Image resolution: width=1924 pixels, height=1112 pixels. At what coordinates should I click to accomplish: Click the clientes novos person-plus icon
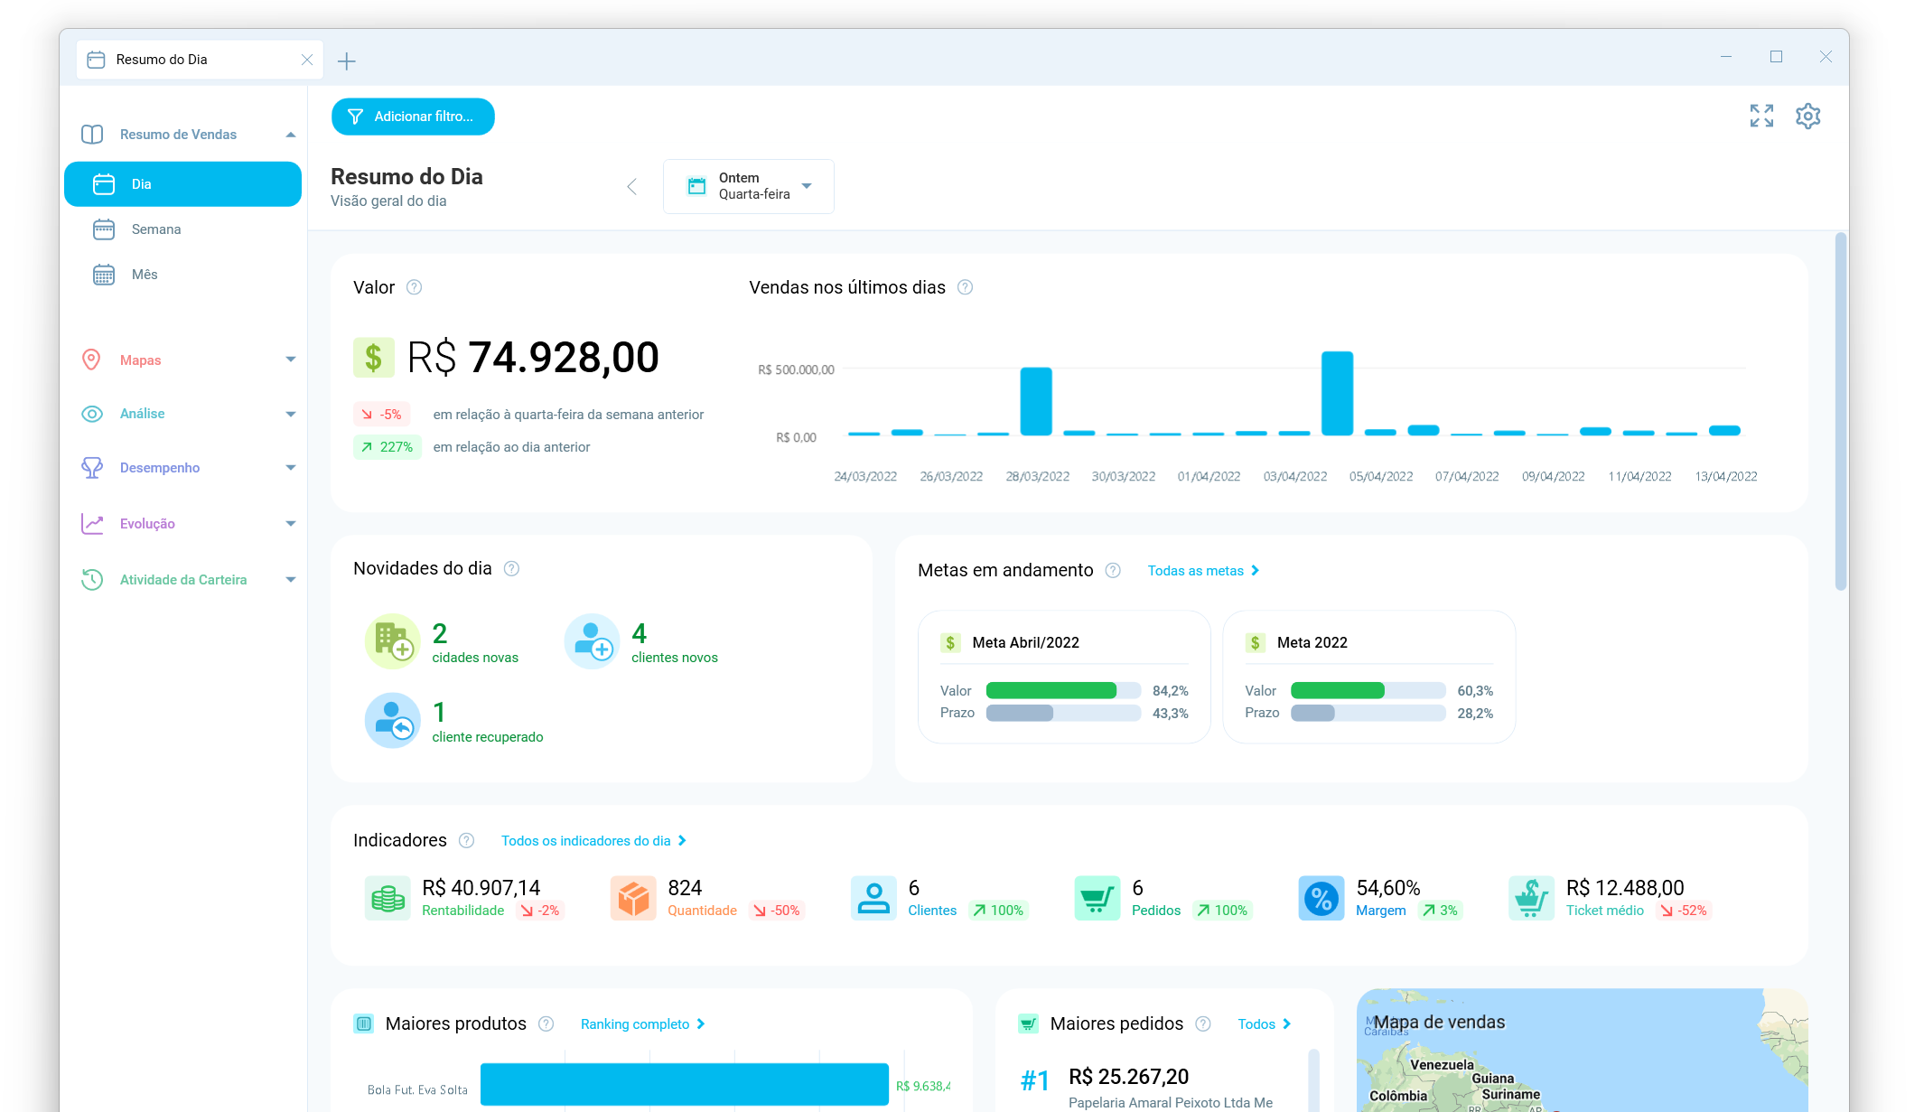pos(592,641)
